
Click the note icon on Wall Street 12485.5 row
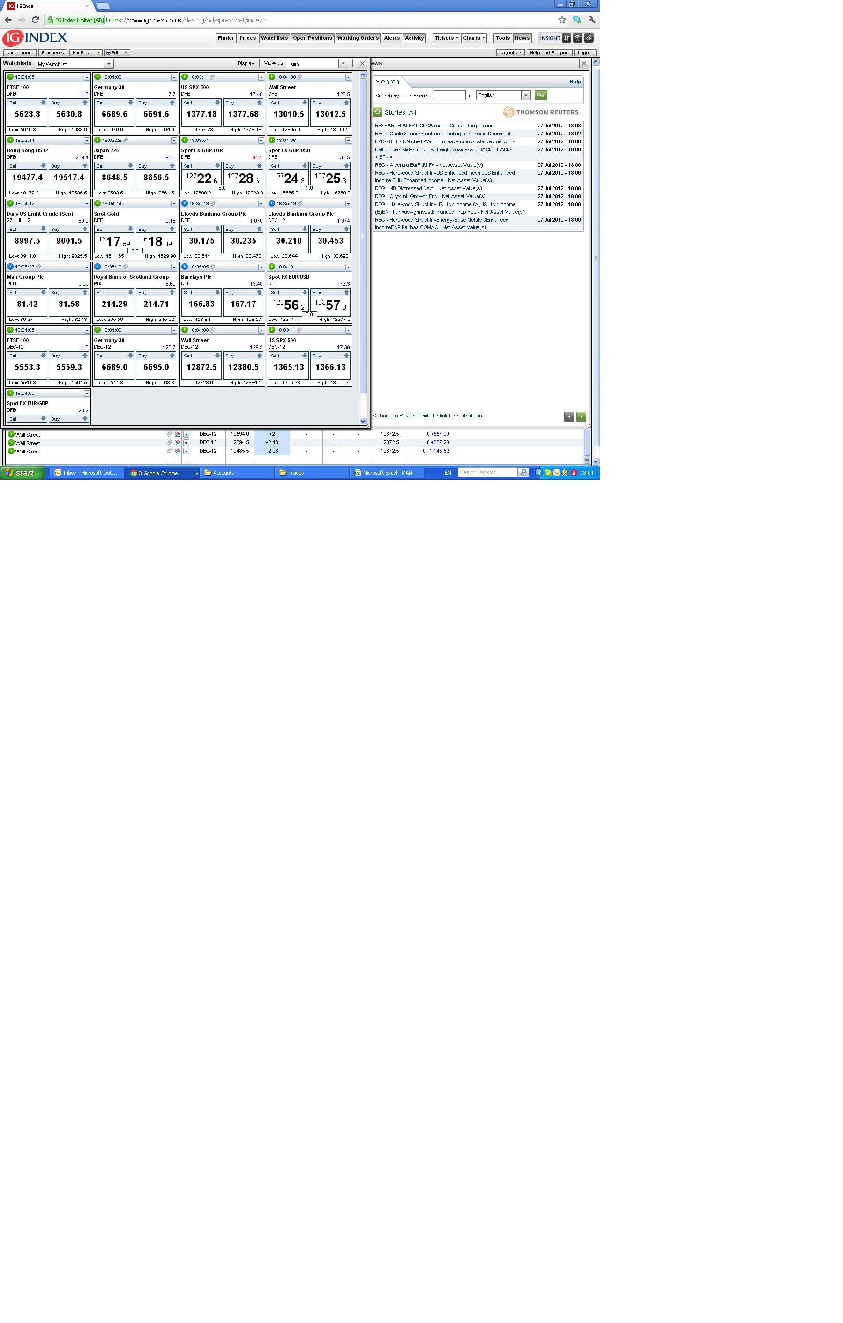point(169,451)
